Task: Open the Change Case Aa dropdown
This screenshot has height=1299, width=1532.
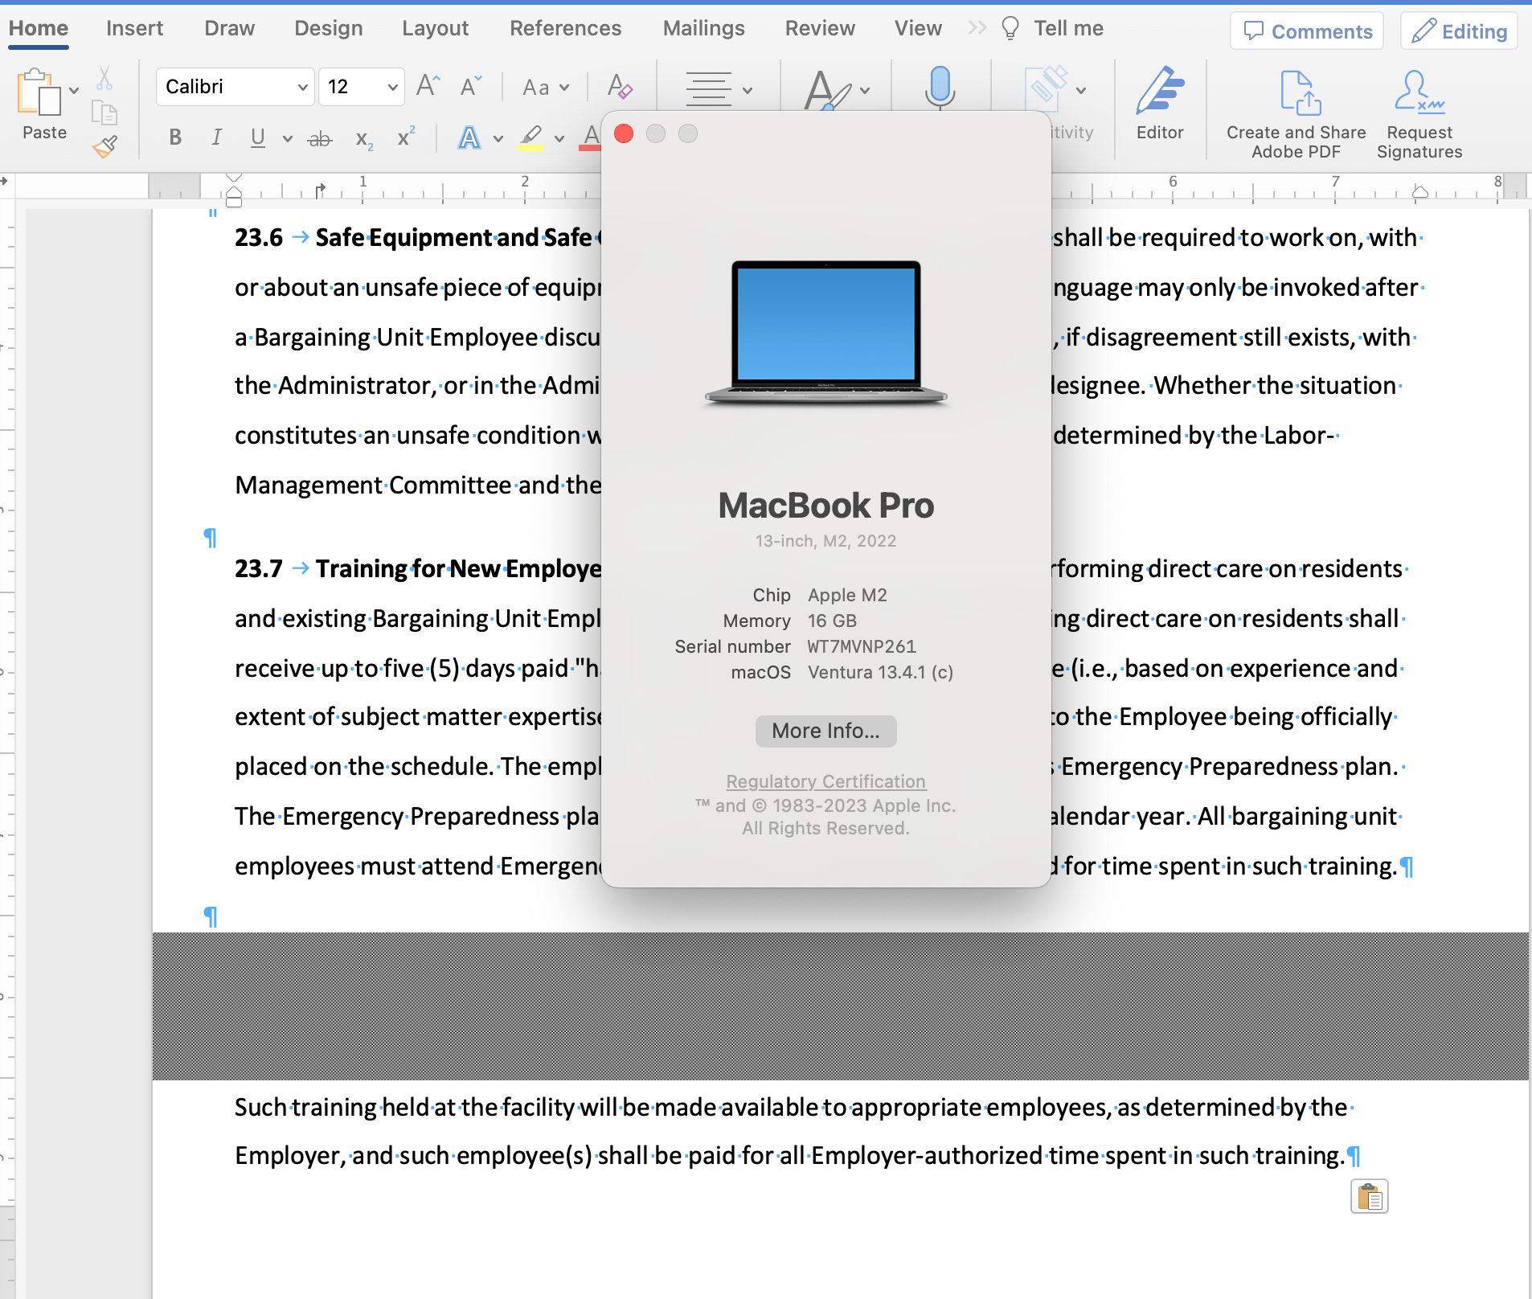Action: click(x=546, y=87)
